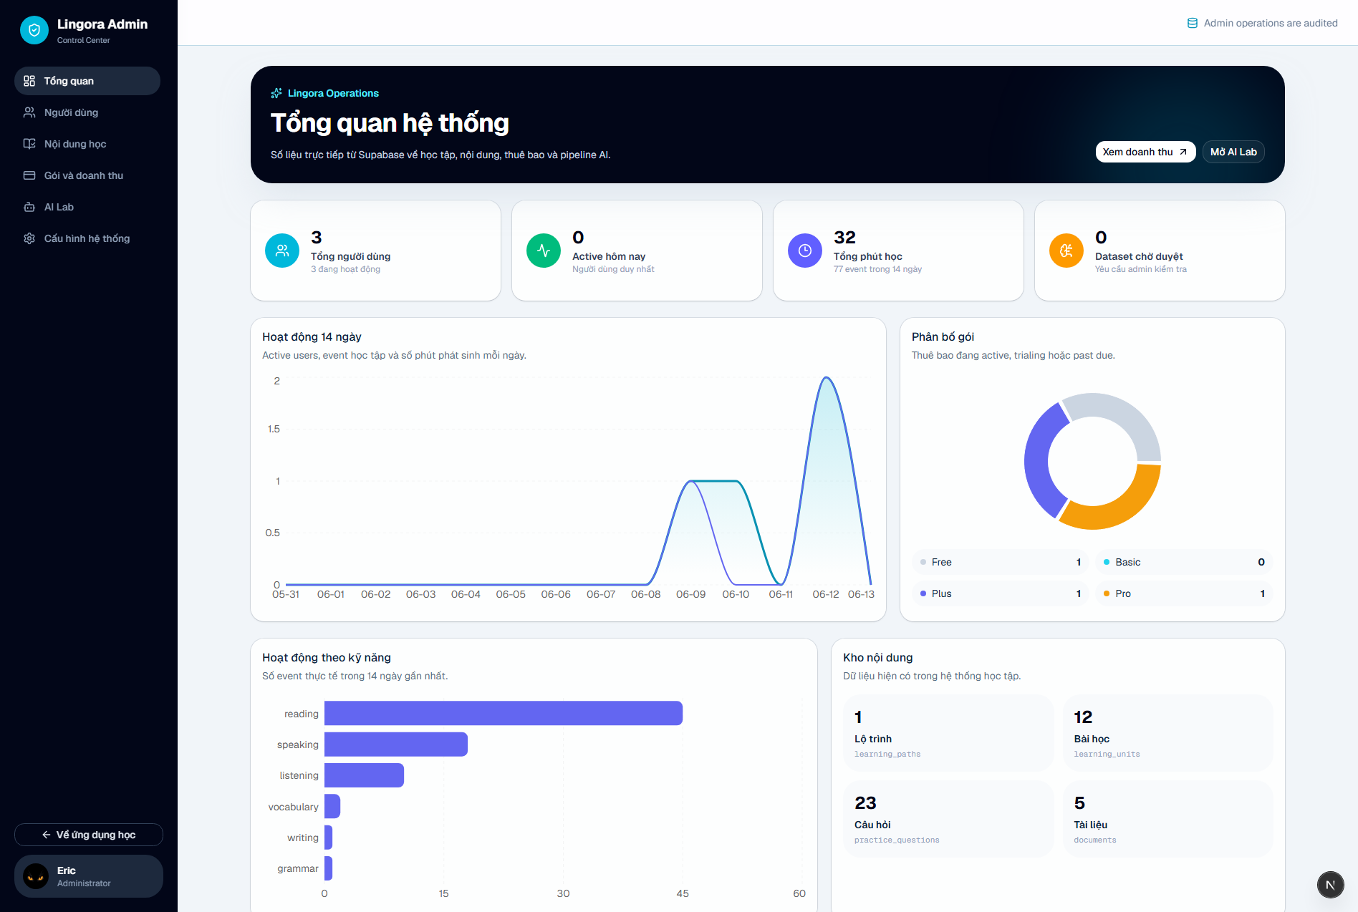Image resolution: width=1358 pixels, height=912 pixels.
Task: Click the Nội dung học book icon
Action: coord(29,144)
